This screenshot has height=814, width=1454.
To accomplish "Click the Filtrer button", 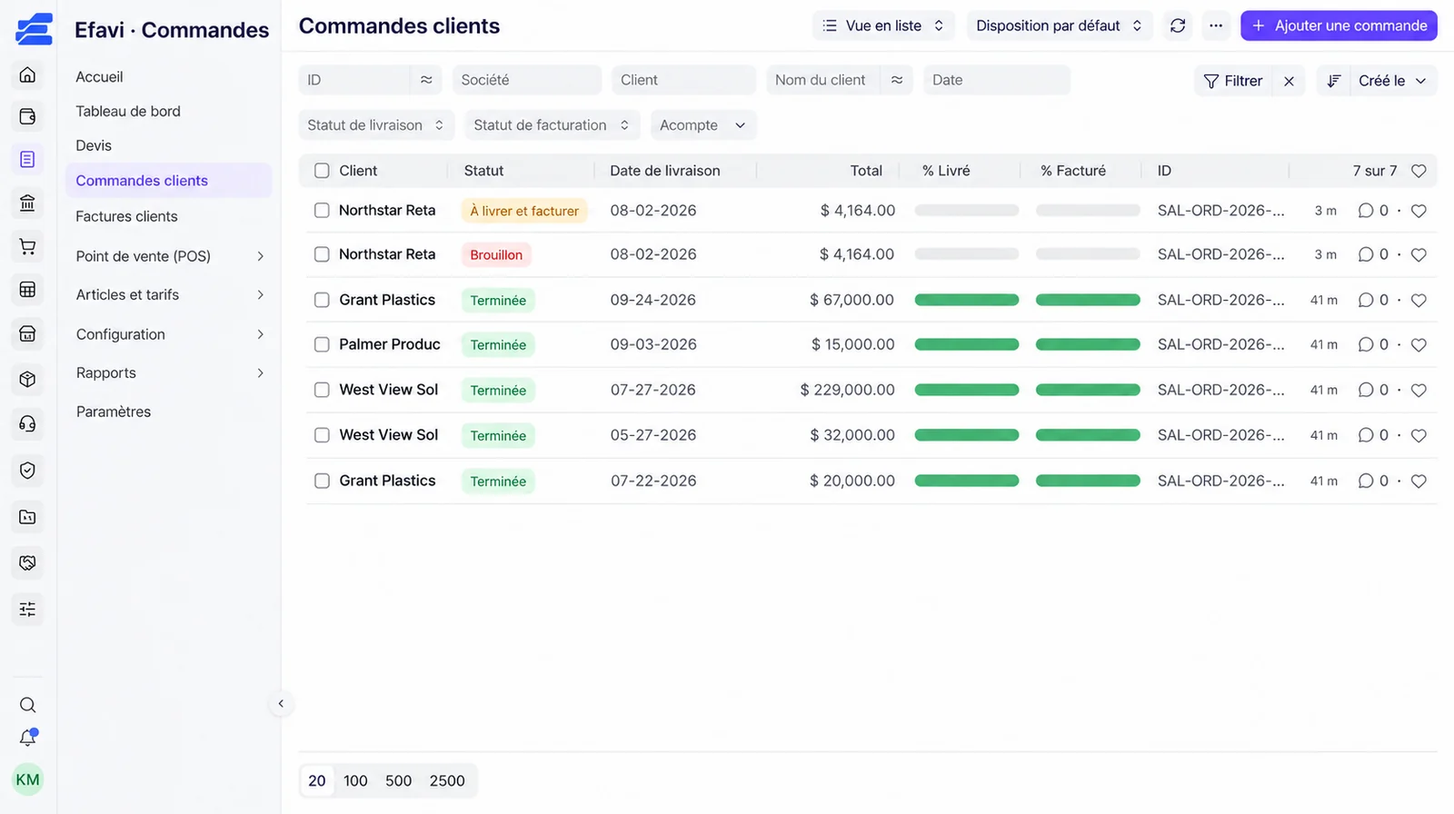I will pyautogui.click(x=1233, y=81).
